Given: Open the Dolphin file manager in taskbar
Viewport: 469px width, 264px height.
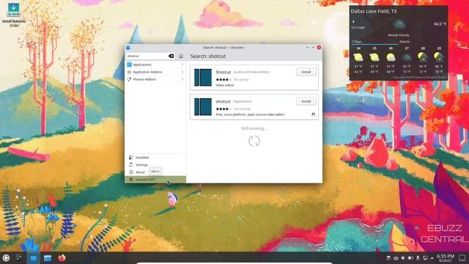Looking at the screenshot, I should 48,257.
